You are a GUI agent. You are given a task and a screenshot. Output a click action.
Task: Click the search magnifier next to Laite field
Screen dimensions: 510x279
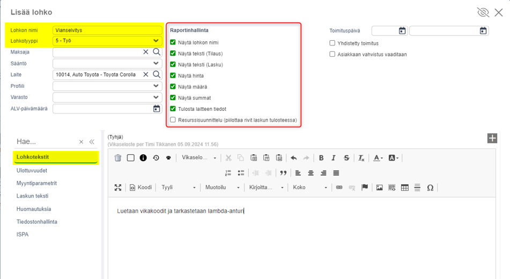coord(157,74)
